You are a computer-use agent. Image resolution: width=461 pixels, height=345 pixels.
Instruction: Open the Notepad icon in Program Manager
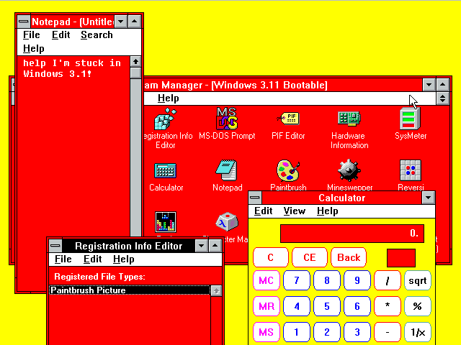tap(227, 171)
